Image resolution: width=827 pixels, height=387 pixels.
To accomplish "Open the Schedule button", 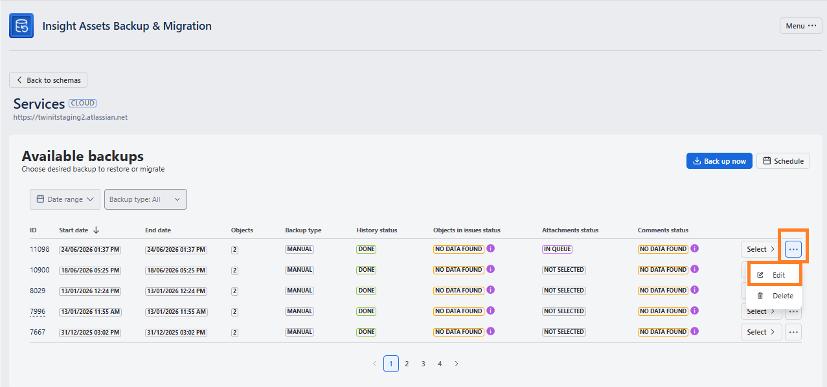I will click(x=783, y=161).
